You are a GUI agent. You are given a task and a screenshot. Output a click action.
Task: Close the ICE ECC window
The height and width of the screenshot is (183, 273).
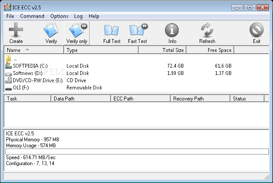click(x=263, y=8)
